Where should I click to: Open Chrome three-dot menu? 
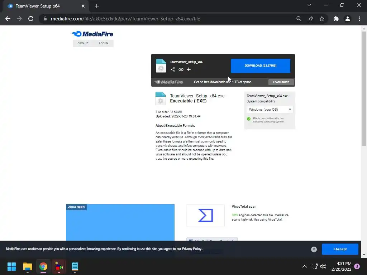pyautogui.click(x=359, y=19)
